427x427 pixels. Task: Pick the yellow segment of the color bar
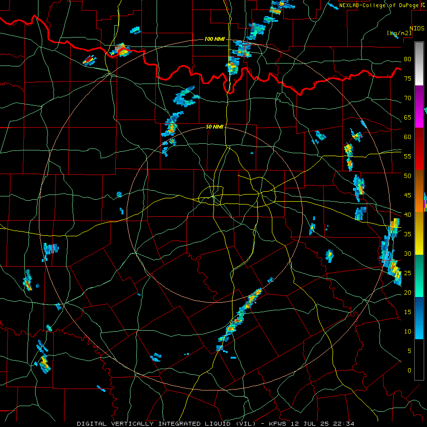click(x=419, y=233)
